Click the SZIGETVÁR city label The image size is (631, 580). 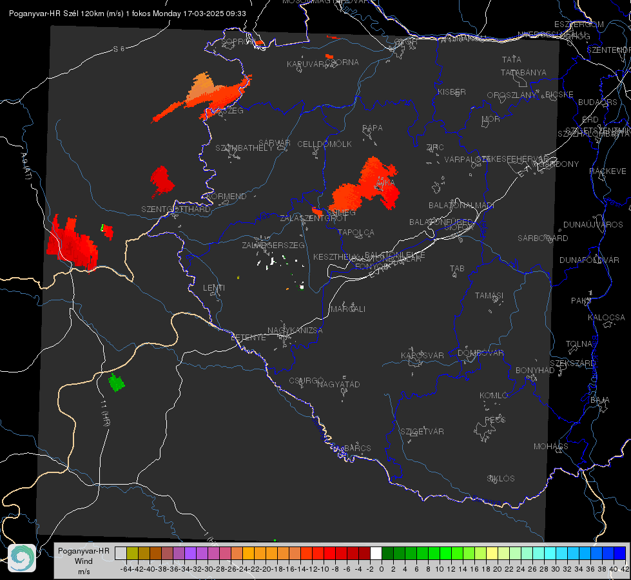[x=422, y=432]
